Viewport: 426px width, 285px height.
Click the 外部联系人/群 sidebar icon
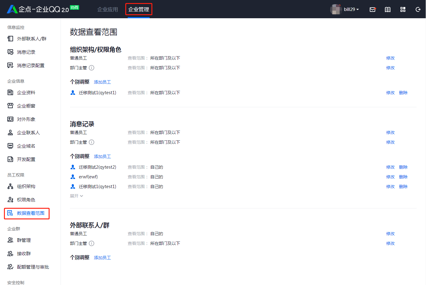pos(10,39)
